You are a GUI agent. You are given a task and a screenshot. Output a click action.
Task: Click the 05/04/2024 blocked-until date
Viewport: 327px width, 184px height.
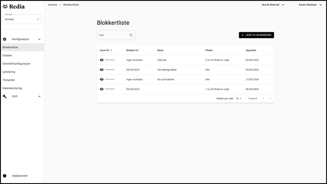[x=133, y=70]
